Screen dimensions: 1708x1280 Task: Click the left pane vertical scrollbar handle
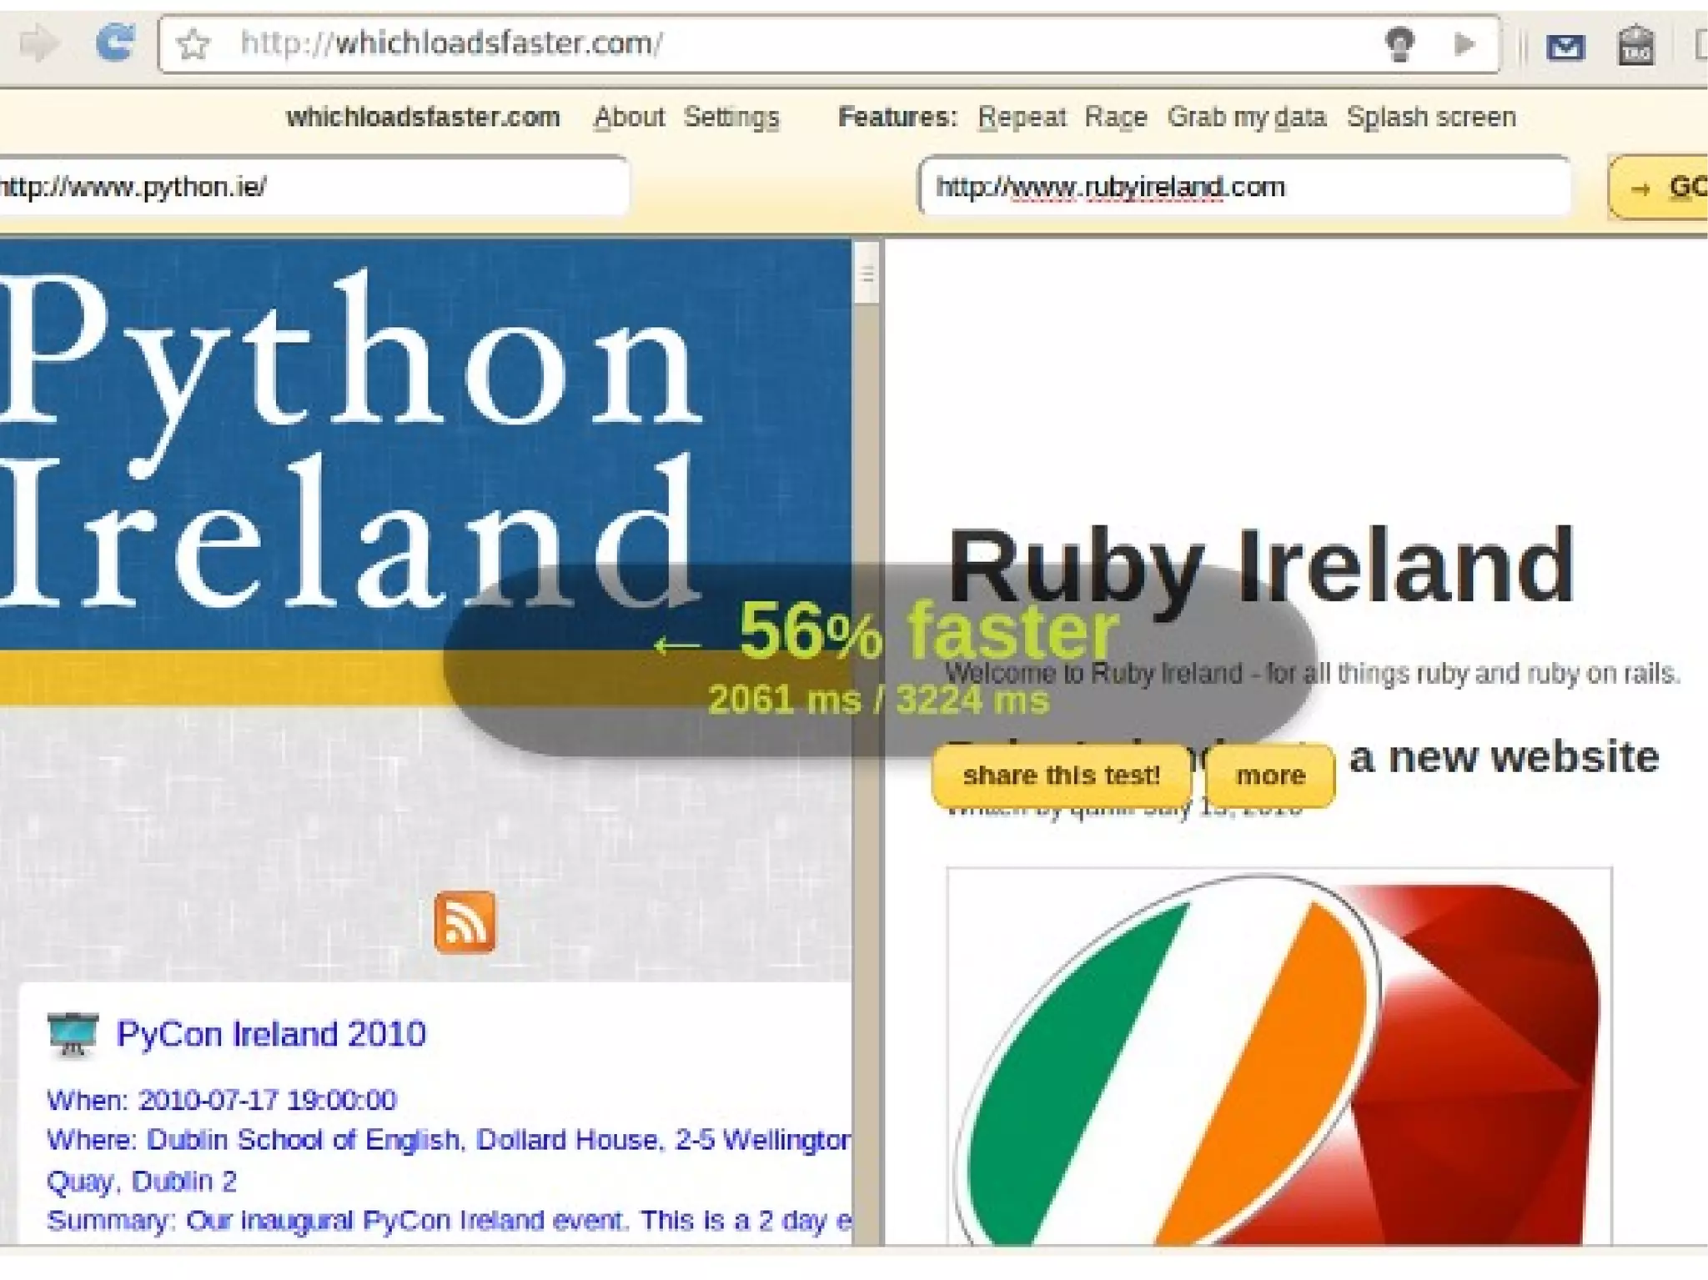tap(867, 274)
